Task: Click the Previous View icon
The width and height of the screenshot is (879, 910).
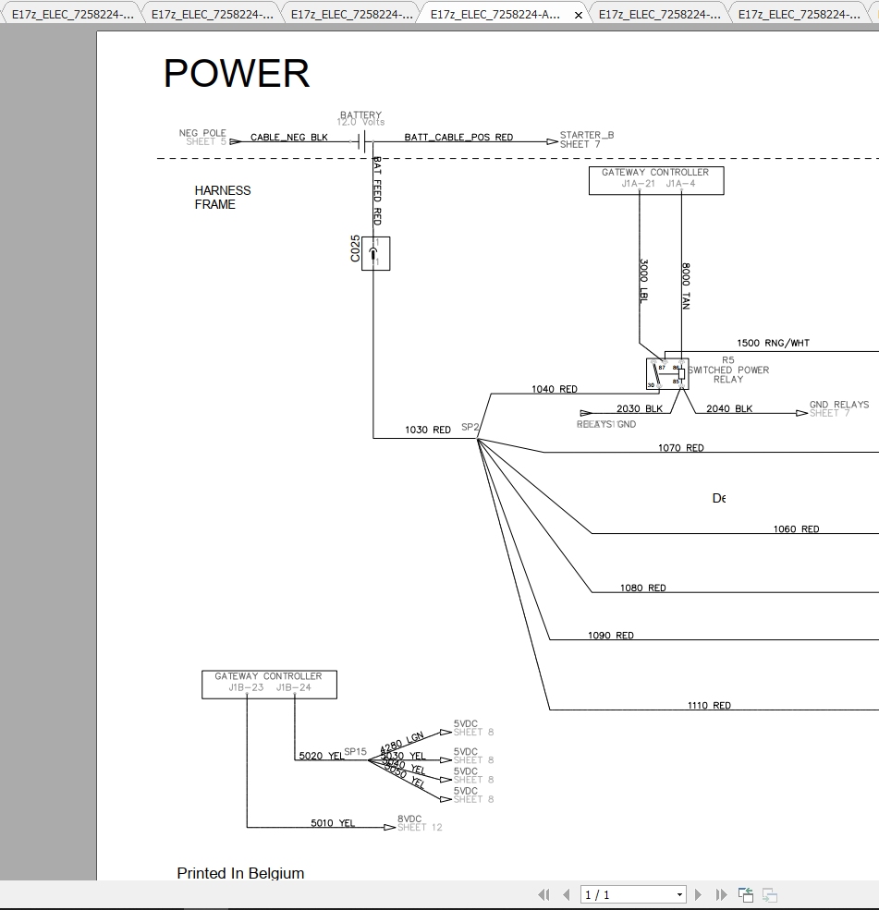Action: pos(745,894)
